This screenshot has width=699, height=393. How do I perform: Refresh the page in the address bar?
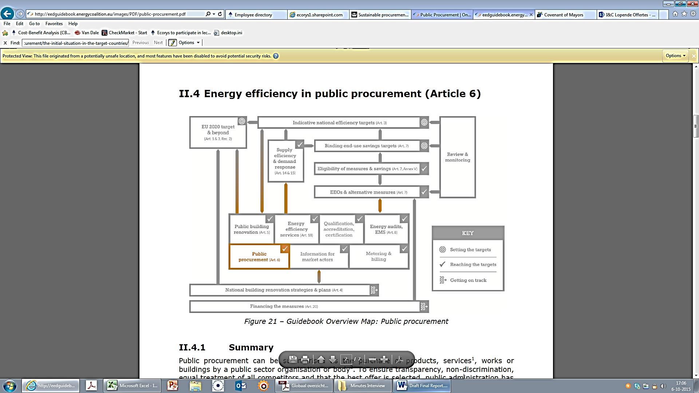pos(220,14)
